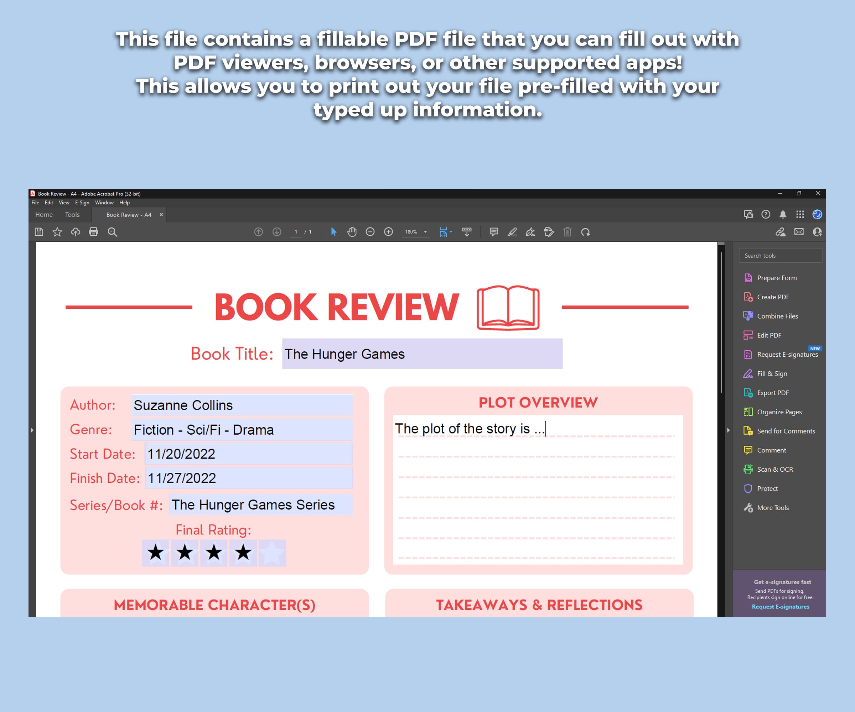Switch to the Home tab
Viewport: 855px width, 712px height.
tap(44, 215)
